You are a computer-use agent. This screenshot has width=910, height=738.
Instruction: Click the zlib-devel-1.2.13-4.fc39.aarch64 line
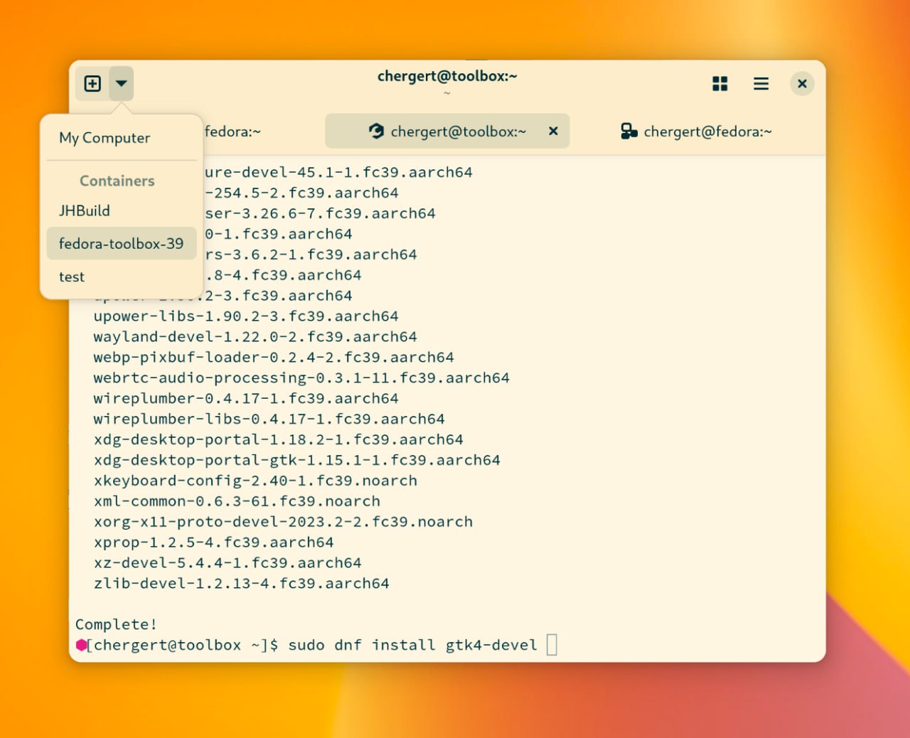tap(242, 584)
